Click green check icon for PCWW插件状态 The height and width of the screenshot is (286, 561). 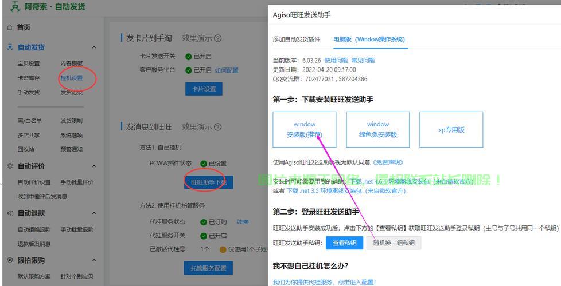point(204,164)
